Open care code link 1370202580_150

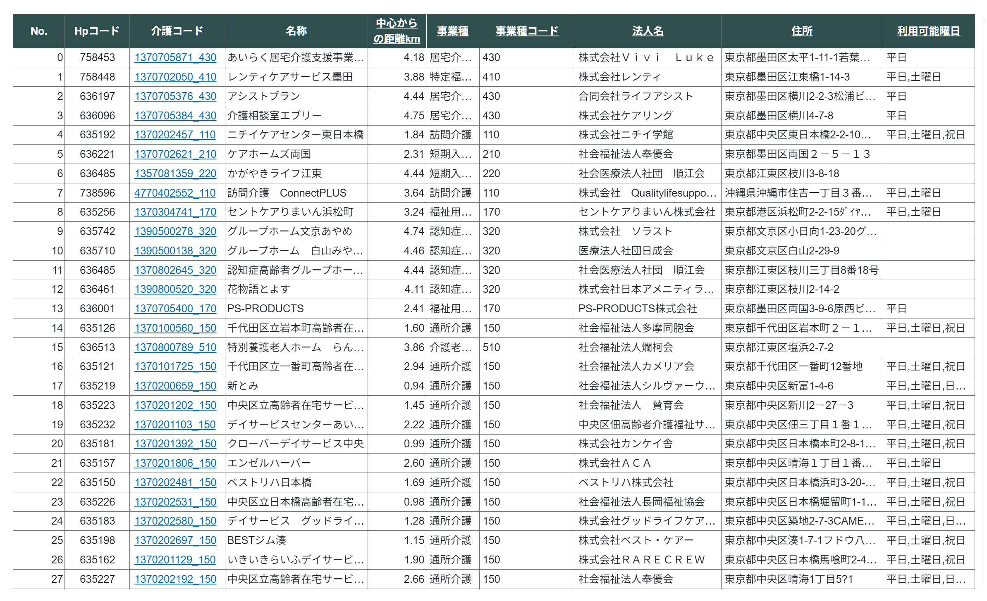(175, 521)
